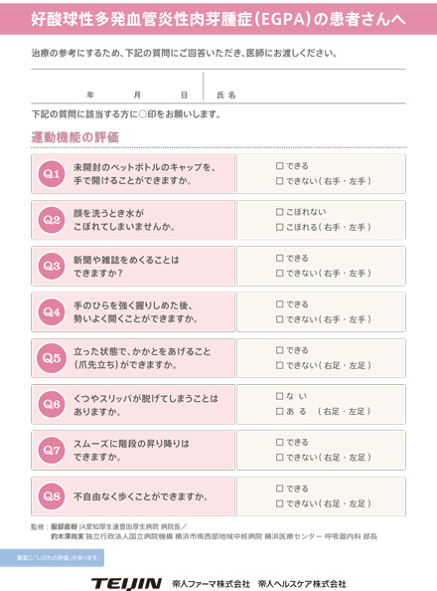
Task: Click the Q1 pink circle badge
Action: [x=52, y=174]
